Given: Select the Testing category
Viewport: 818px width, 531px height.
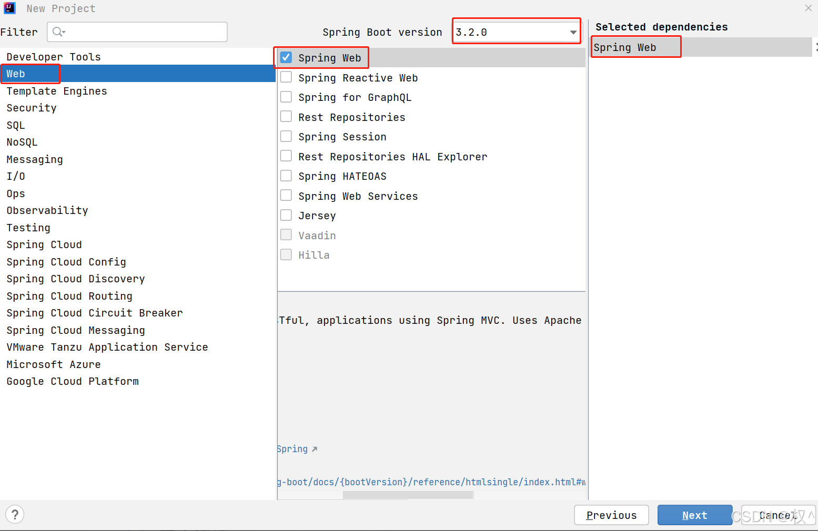Looking at the screenshot, I should 138,228.
